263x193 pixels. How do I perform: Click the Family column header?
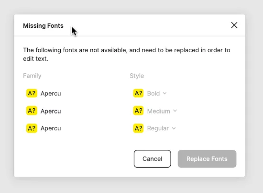(x=32, y=76)
